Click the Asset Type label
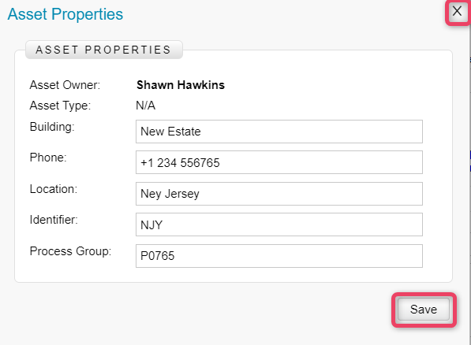The width and height of the screenshot is (471, 345). [60, 106]
